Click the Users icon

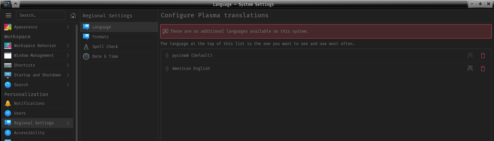tap(8, 113)
